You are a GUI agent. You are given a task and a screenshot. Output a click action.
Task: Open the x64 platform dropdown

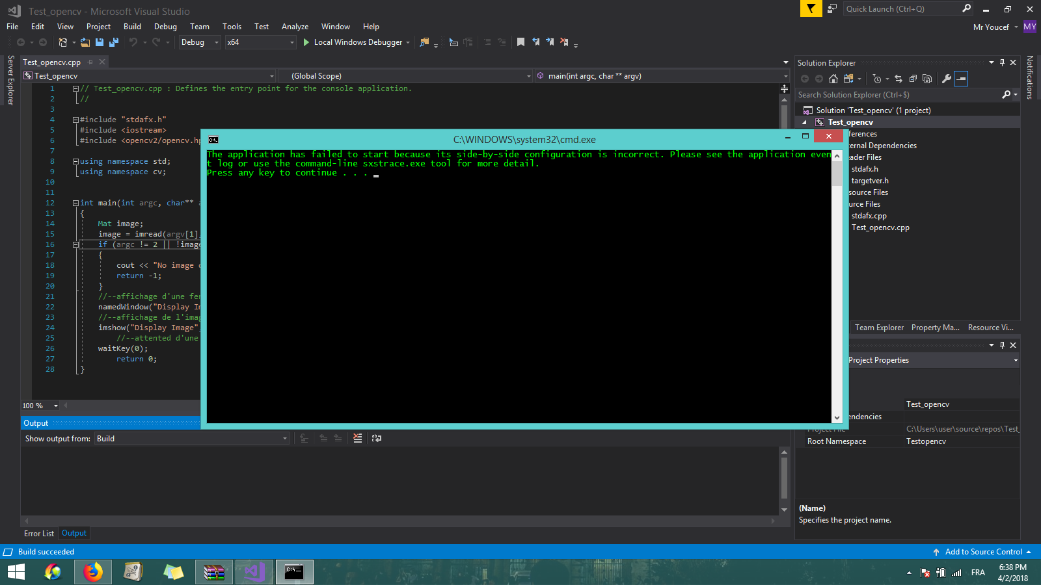pos(261,42)
